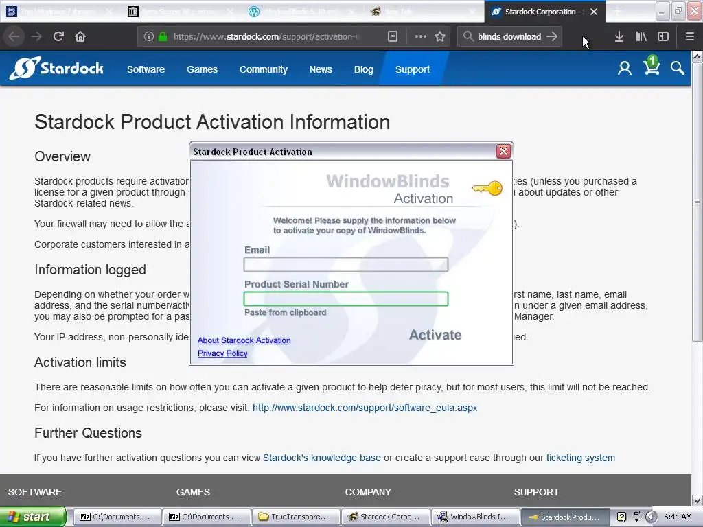
Task: Open page actions three-dot menu
Action: click(421, 36)
